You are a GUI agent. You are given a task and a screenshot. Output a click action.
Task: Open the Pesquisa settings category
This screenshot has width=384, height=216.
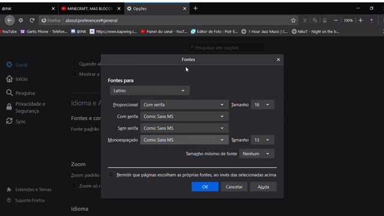click(x=20, y=93)
